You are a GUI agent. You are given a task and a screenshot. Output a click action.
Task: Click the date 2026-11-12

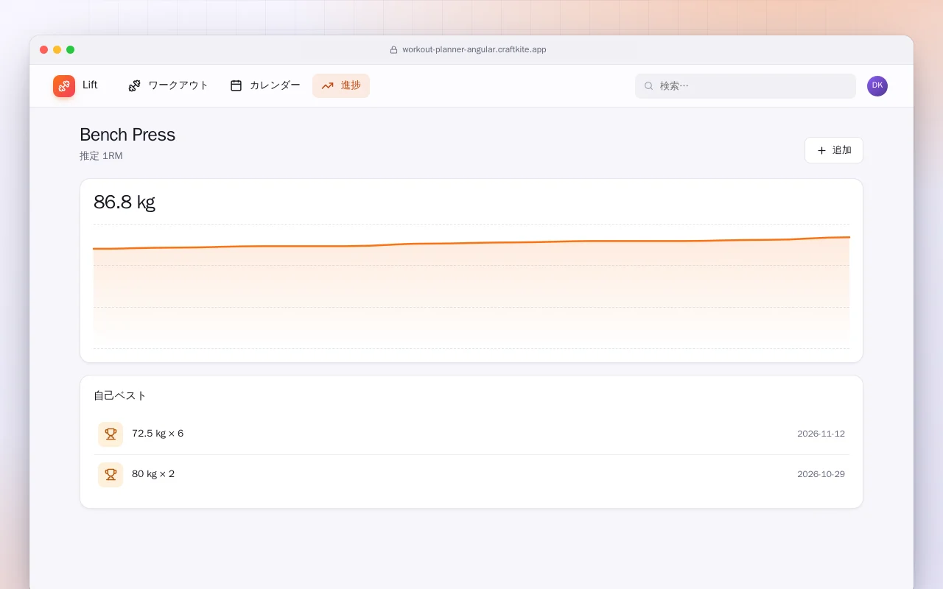tap(821, 434)
